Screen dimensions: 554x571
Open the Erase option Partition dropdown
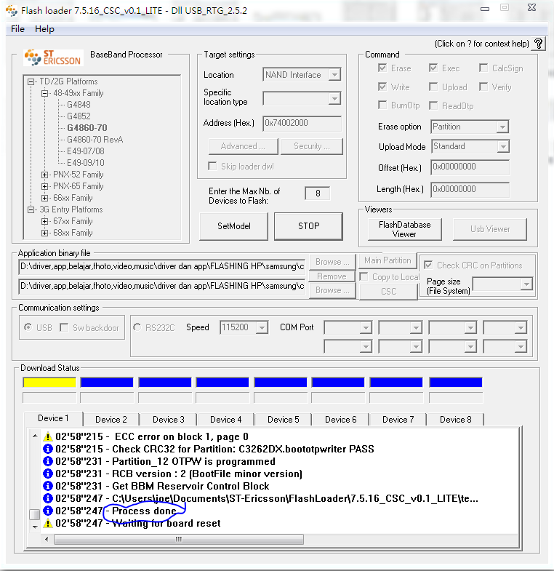[x=502, y=127]
